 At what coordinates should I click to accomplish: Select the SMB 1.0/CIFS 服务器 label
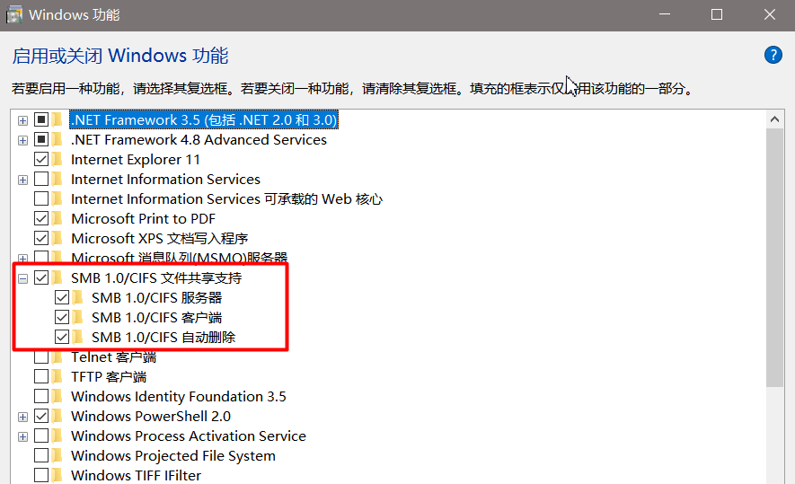[156, 298]
